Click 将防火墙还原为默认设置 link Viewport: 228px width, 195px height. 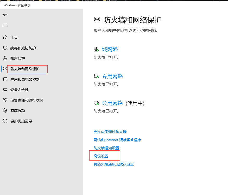(x=114, y=164)
